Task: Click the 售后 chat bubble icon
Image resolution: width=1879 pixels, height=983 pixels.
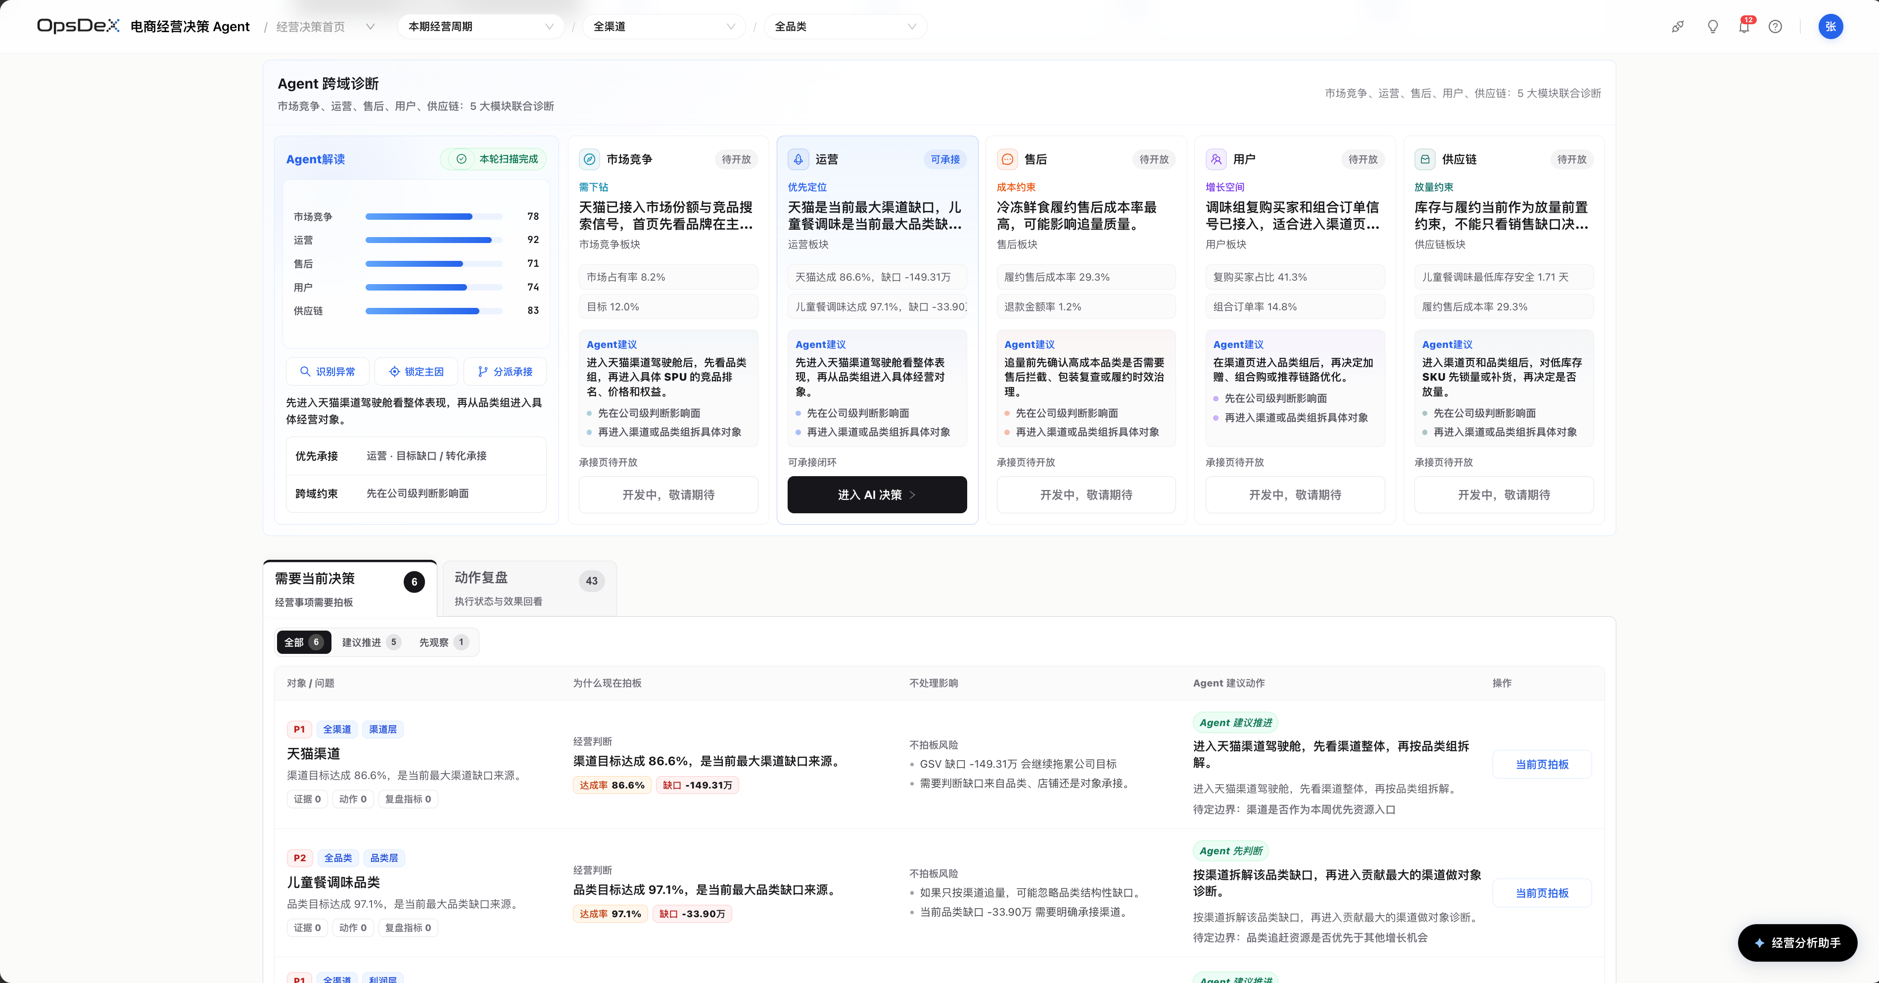Action: [1007, 159]
